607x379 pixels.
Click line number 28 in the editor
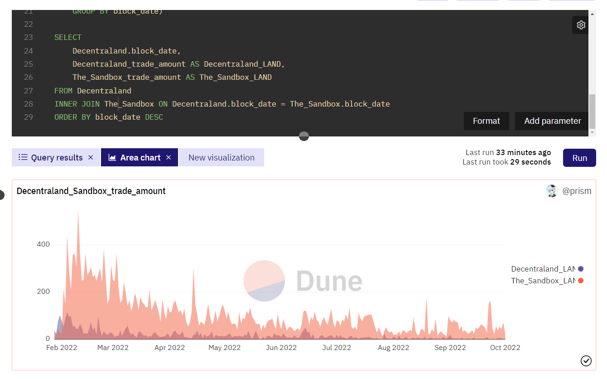(28, 104)
